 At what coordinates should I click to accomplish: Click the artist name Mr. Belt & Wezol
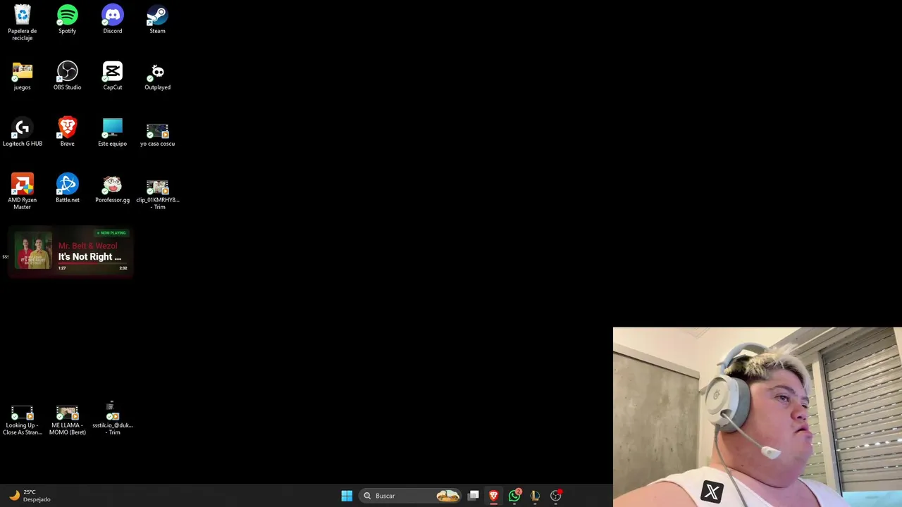coord(87,246)
